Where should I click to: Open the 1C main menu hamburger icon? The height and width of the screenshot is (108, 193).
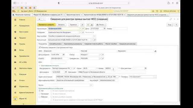pyautogui.click(x=18, y=11)
